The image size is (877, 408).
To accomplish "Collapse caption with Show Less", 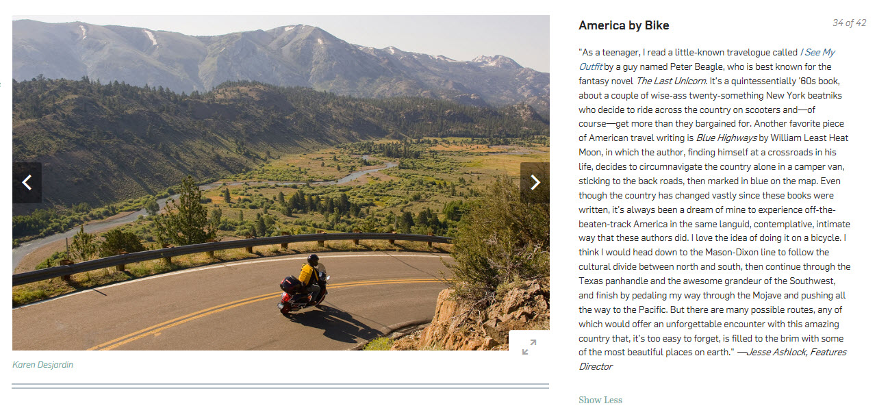I will click(x=600, y=400).
